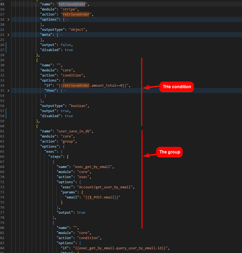Select the 'THe condition' red callout label
The height and width of the screenshot is (253, 242).
pyautogui.click(x=176, y=87)
